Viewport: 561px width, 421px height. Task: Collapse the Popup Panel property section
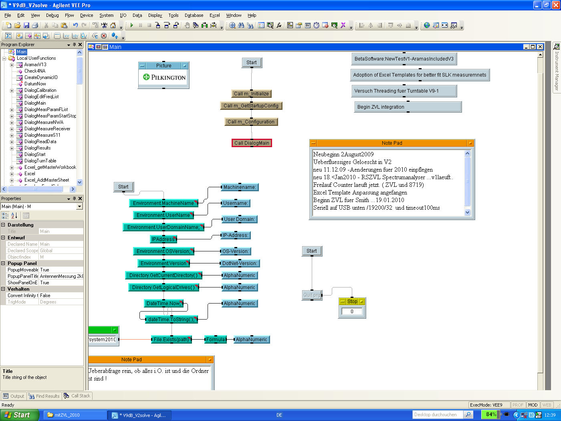(3, 263)
